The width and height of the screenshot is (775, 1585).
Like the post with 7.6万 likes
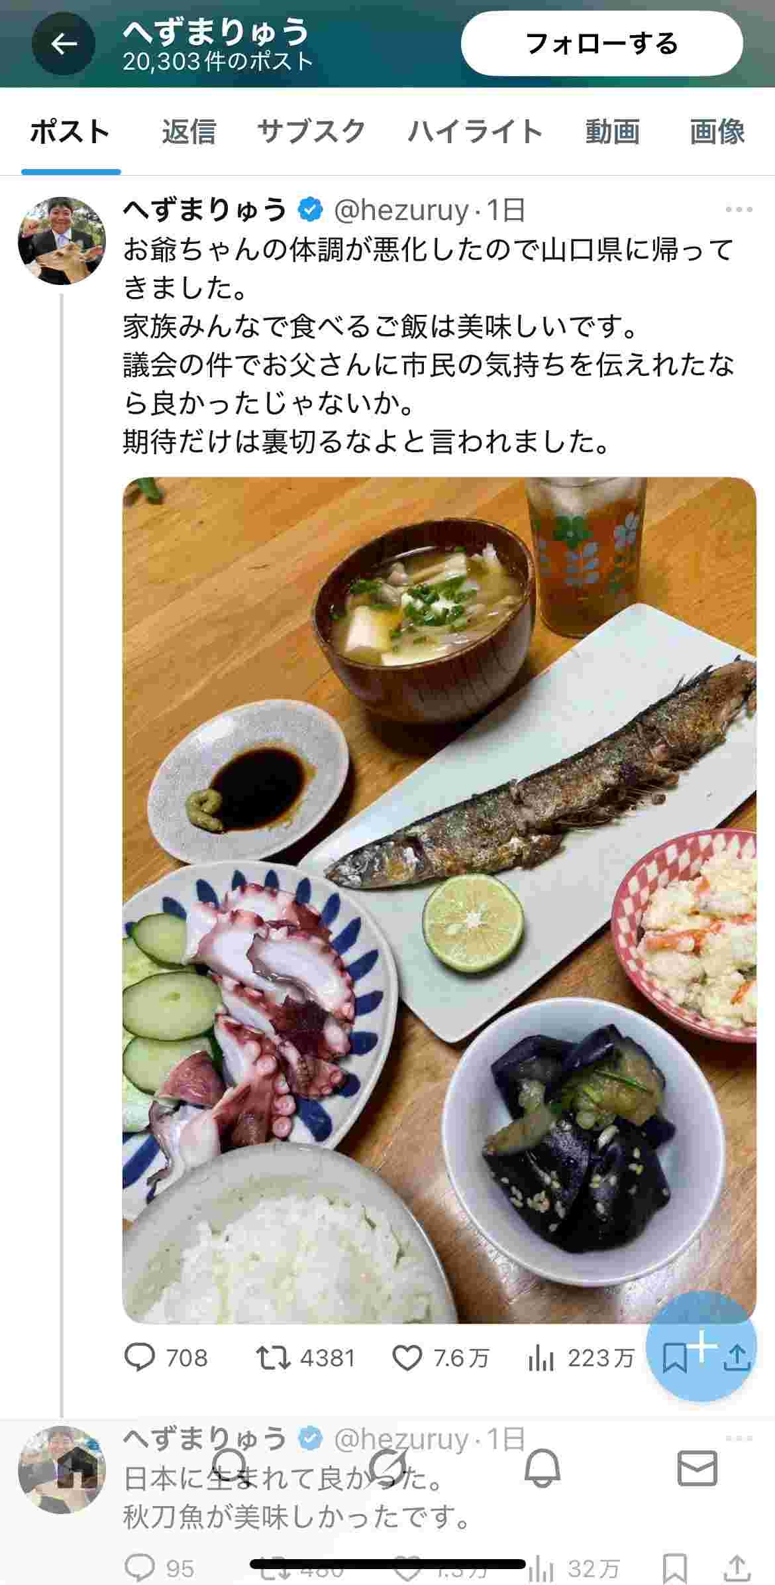point(440,1357)
